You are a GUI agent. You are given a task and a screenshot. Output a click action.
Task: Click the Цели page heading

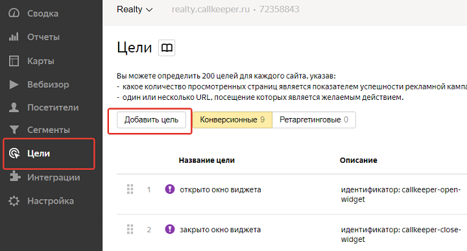click(x=134, y=47)
